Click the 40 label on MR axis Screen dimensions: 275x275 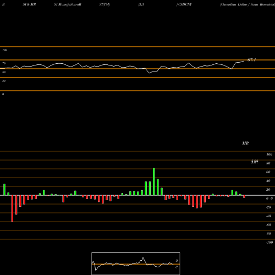268,181
